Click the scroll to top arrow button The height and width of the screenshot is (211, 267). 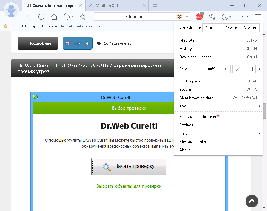click(252, 201)
